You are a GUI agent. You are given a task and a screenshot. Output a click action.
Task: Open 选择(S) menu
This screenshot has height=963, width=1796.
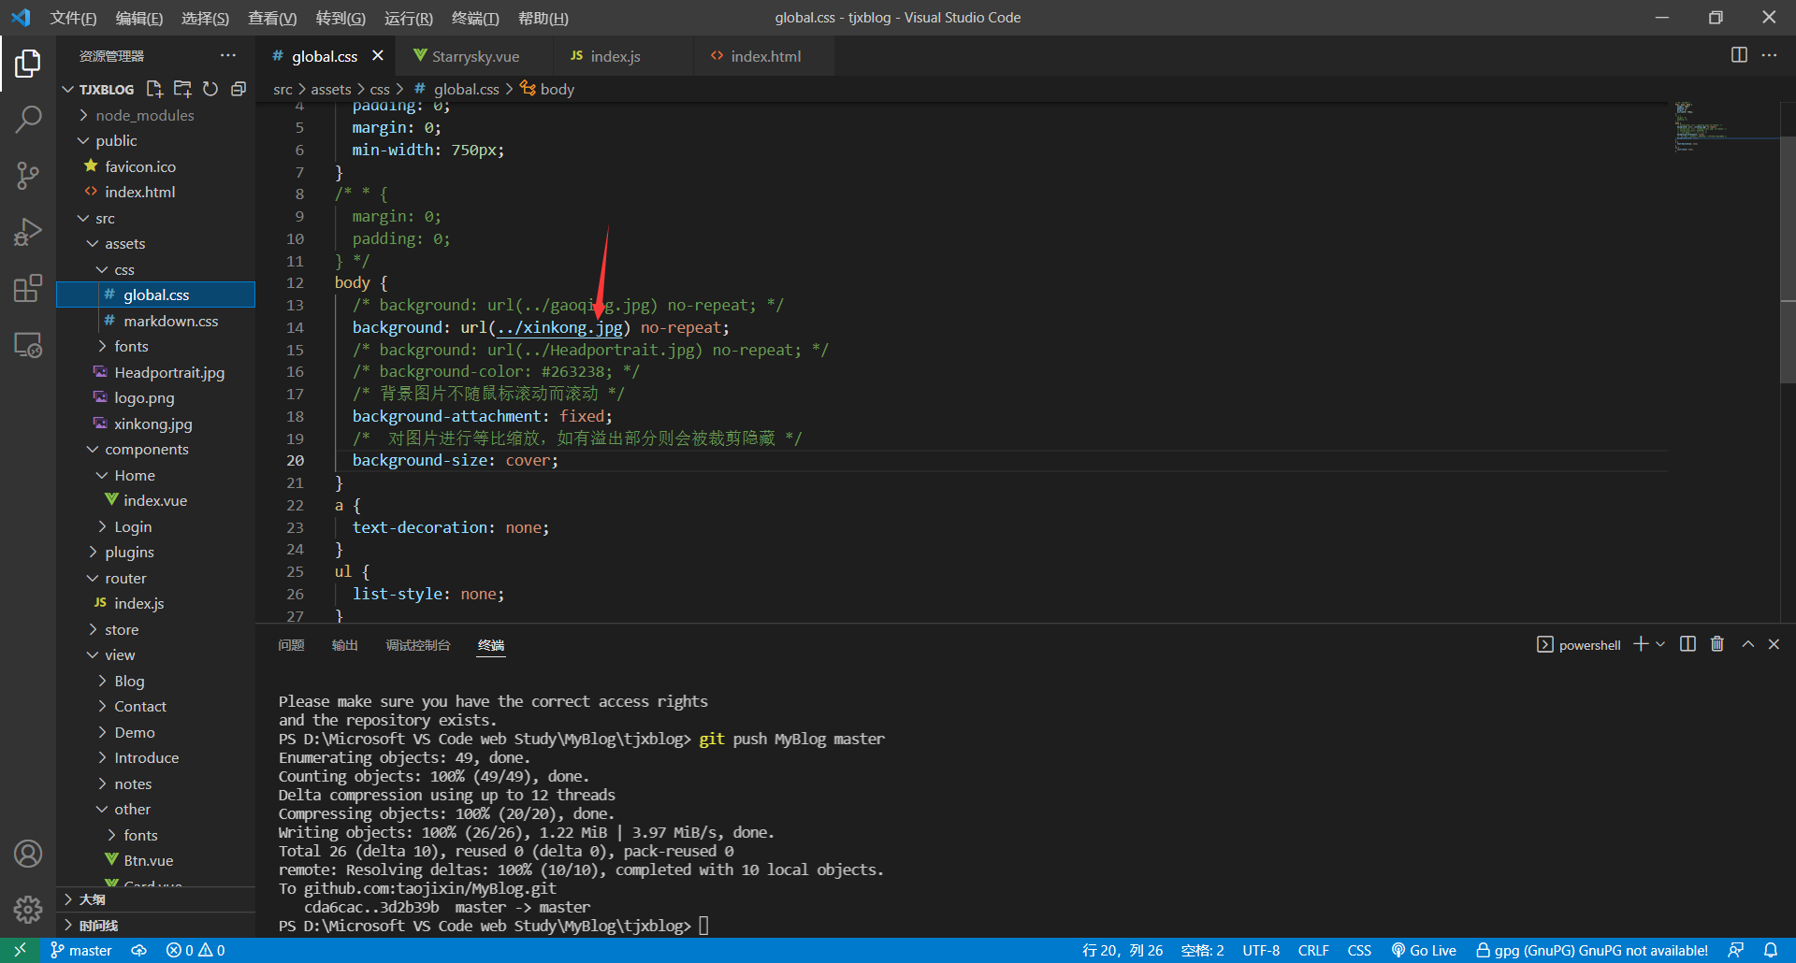point(205,18)
